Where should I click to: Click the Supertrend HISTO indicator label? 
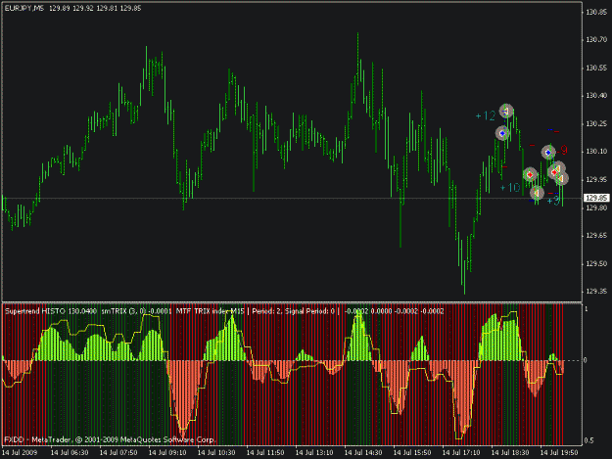tap(35, 311)
